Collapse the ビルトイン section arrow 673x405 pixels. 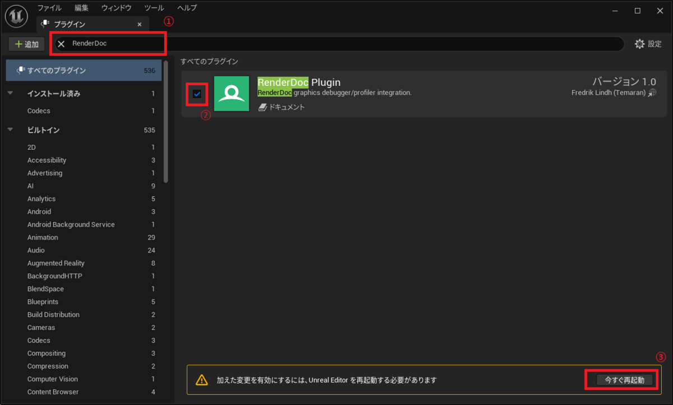11,130
